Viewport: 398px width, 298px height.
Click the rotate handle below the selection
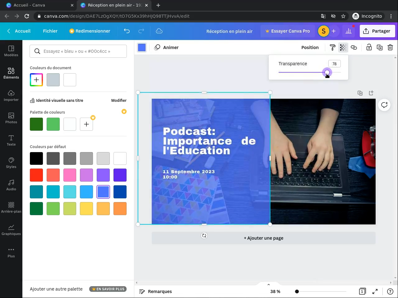tap(204, 236)
